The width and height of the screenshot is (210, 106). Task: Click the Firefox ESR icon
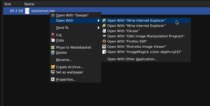[104, 41]
